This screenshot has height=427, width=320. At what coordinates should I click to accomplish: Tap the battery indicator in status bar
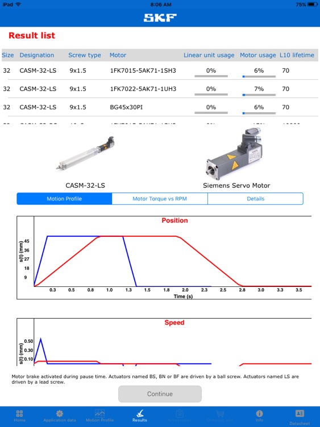point(313,5)
